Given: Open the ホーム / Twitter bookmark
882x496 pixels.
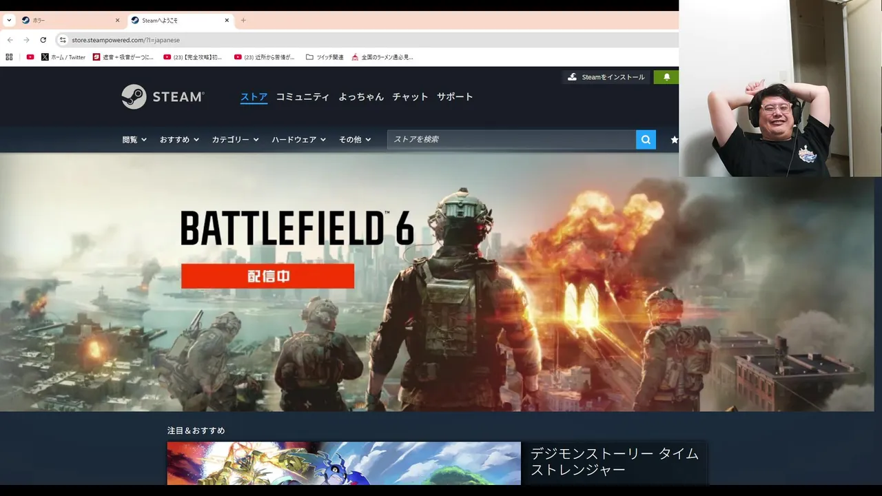Looking at the screenshot, I should (x=63, y=57).
